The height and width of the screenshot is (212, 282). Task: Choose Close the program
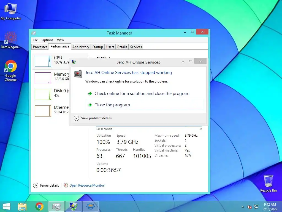coord(144,105)
